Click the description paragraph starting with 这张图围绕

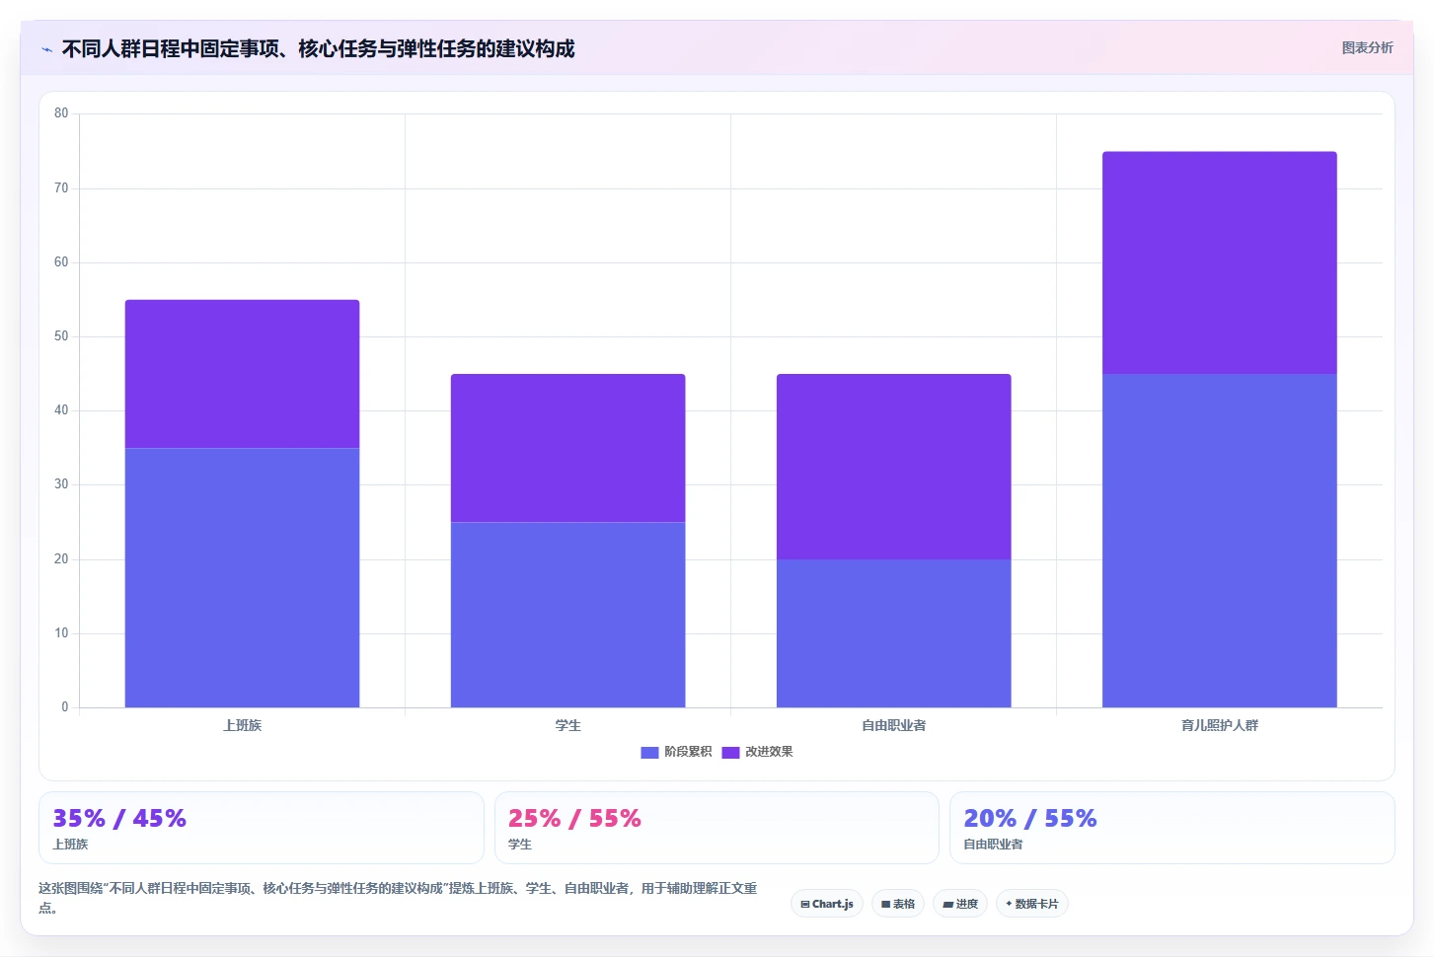(398, 898)
